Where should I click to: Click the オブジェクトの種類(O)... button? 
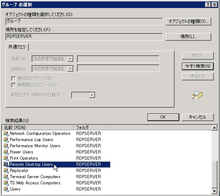click(x=188, y=21)
